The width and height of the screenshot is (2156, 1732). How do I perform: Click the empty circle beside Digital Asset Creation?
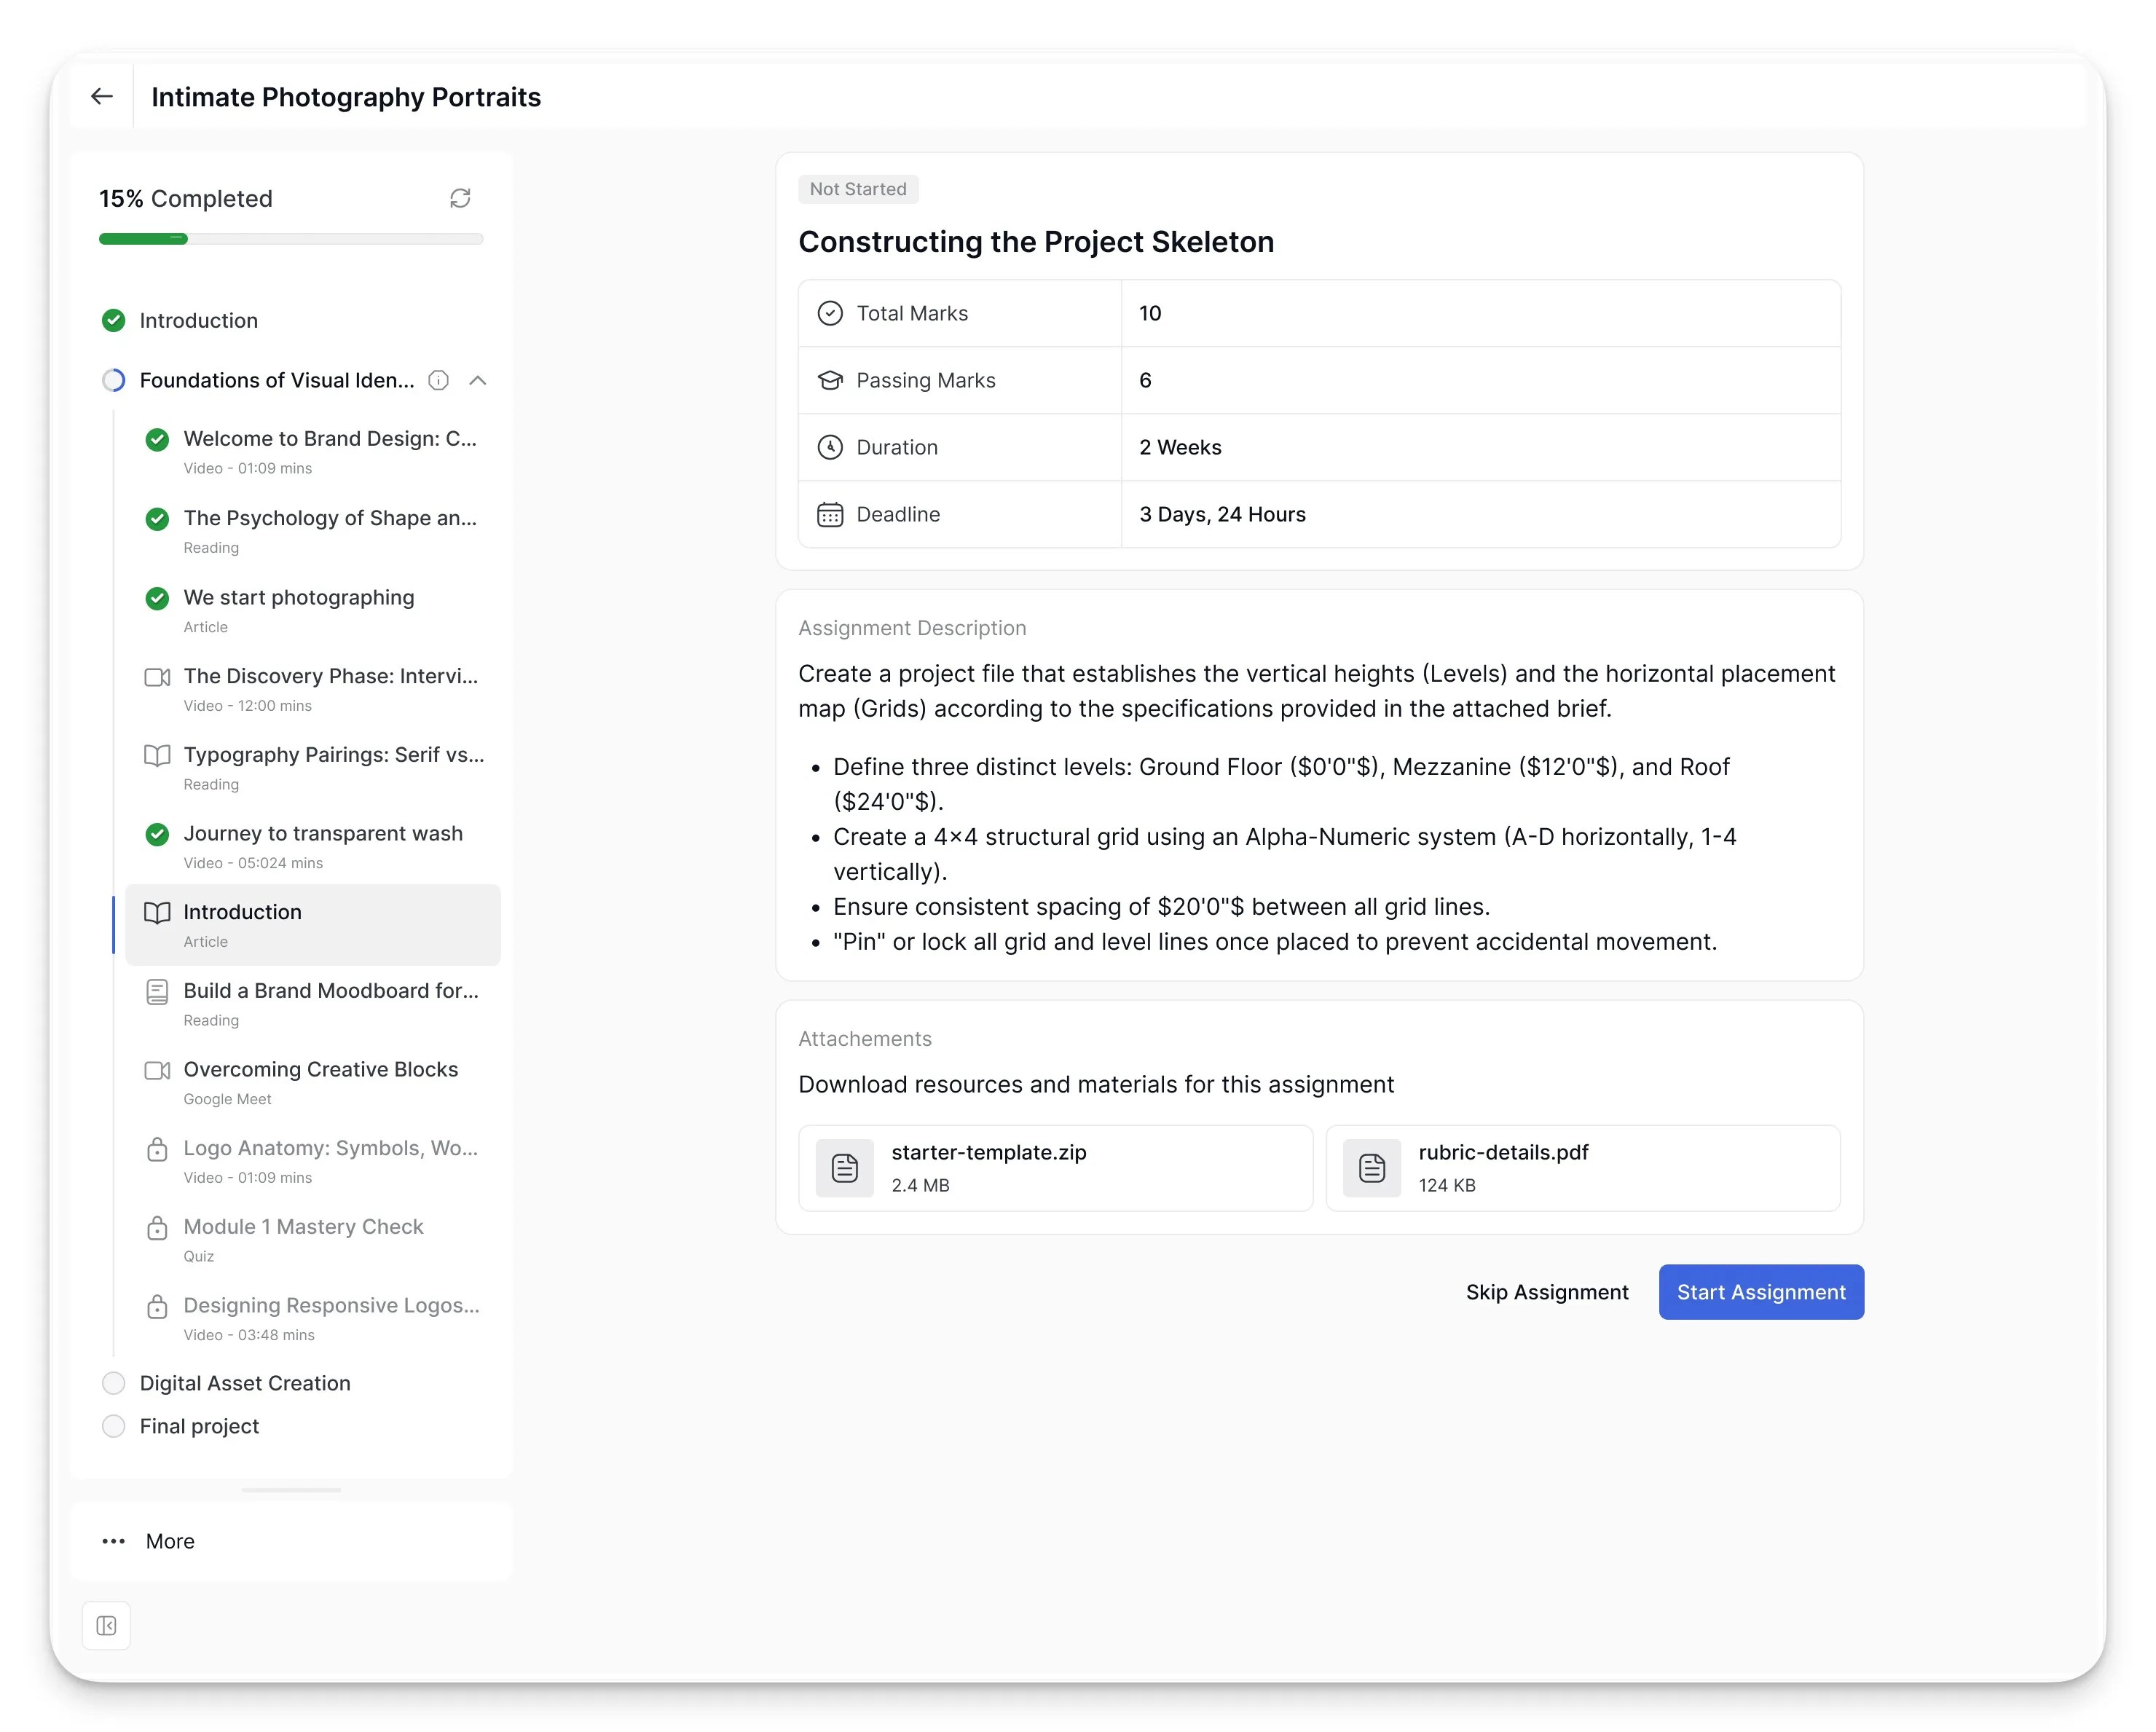(114, 1383)
